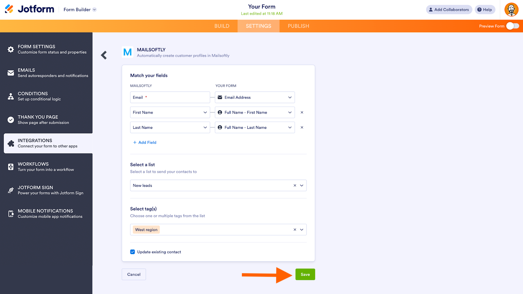The height and width of the screenshot is (294, 523).
Task: Remove the First Name field mapping
Action: tap(302, 112)
